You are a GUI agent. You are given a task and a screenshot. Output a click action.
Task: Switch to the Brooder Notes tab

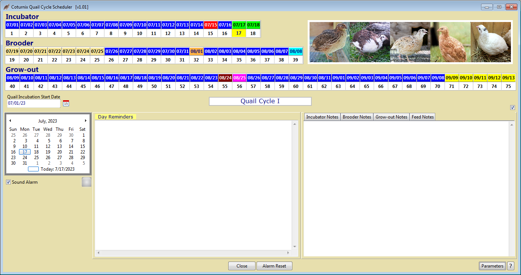pos(357,117)
